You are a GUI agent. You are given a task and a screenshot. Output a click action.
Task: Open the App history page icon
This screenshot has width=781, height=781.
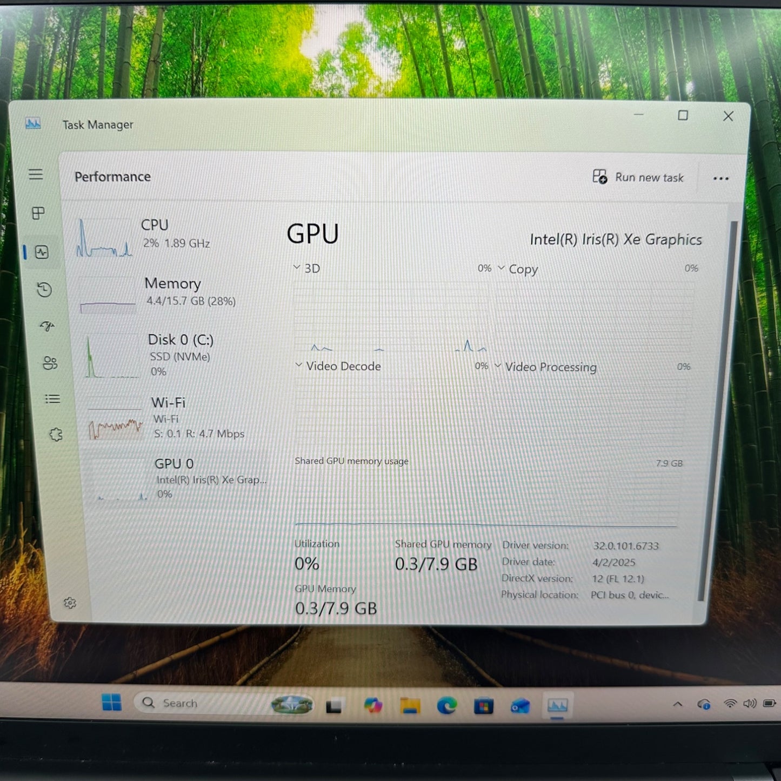click(44, 290)
